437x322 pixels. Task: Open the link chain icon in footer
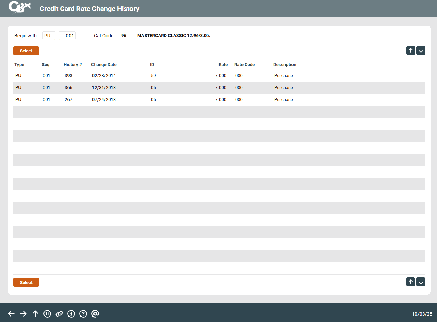point(59,314)
